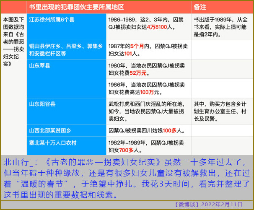Click the footer '【微博谈】2022年2月11日'
This screenshot has width=254, height=210.
click(x=209, y=205)
